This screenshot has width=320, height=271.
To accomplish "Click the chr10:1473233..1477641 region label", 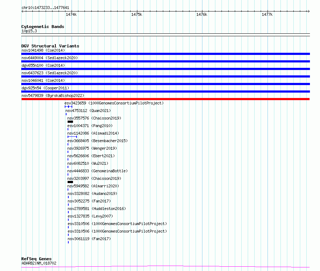I will pyautogui.click(x=45, y=8).
